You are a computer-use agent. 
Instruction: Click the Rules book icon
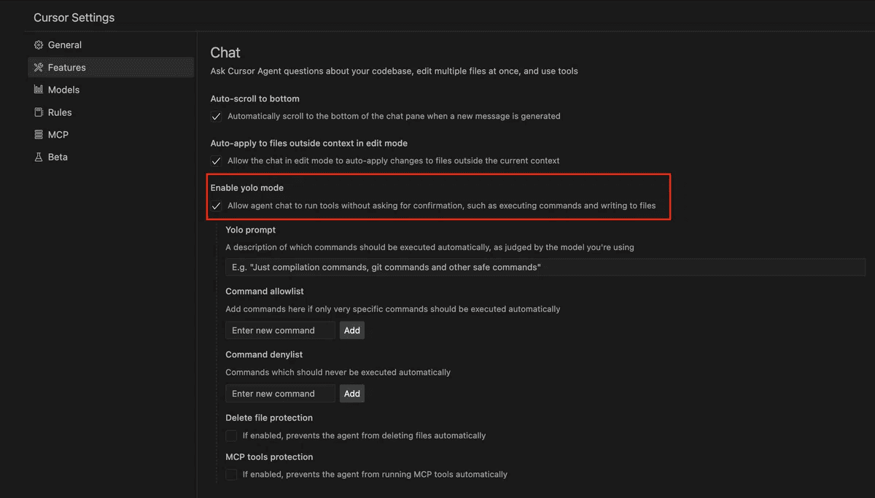tap(39, 112)
